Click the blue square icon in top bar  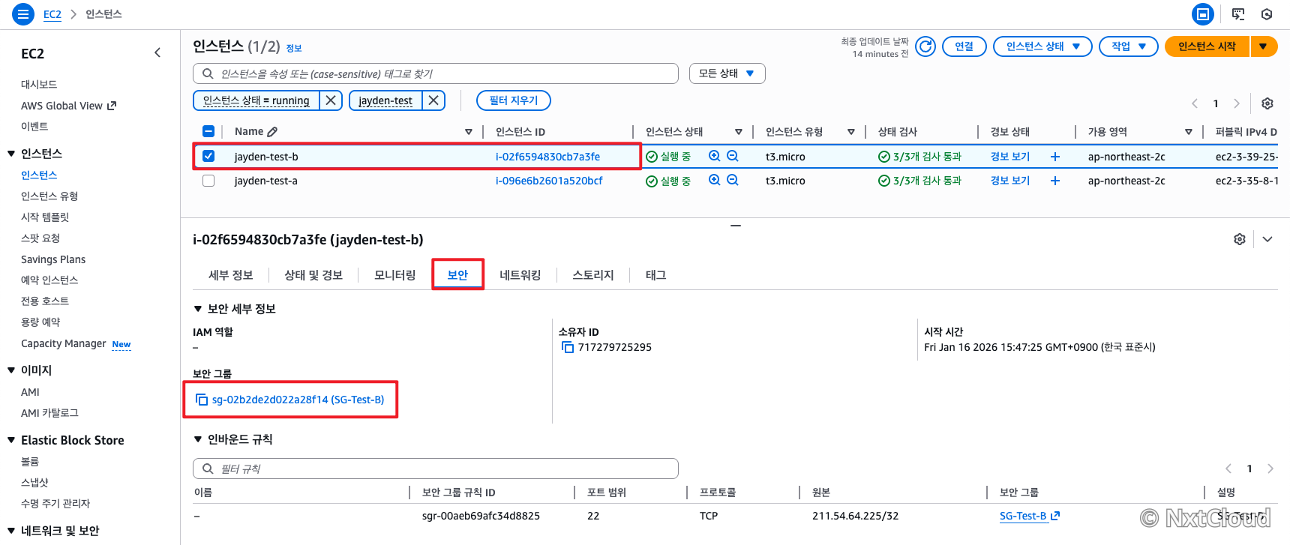tap(1203, 14)
